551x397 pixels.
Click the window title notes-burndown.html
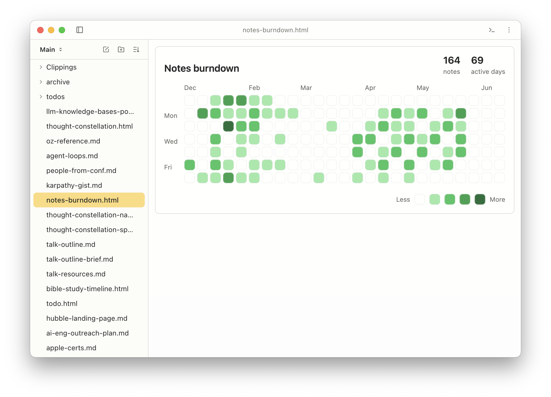click(x=275, y=30)
